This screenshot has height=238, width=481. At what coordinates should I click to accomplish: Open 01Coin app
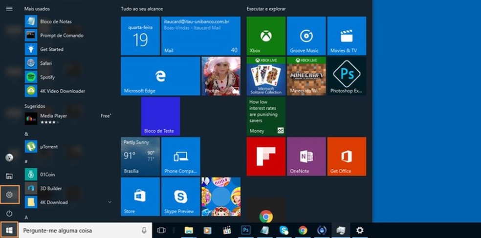68,175
